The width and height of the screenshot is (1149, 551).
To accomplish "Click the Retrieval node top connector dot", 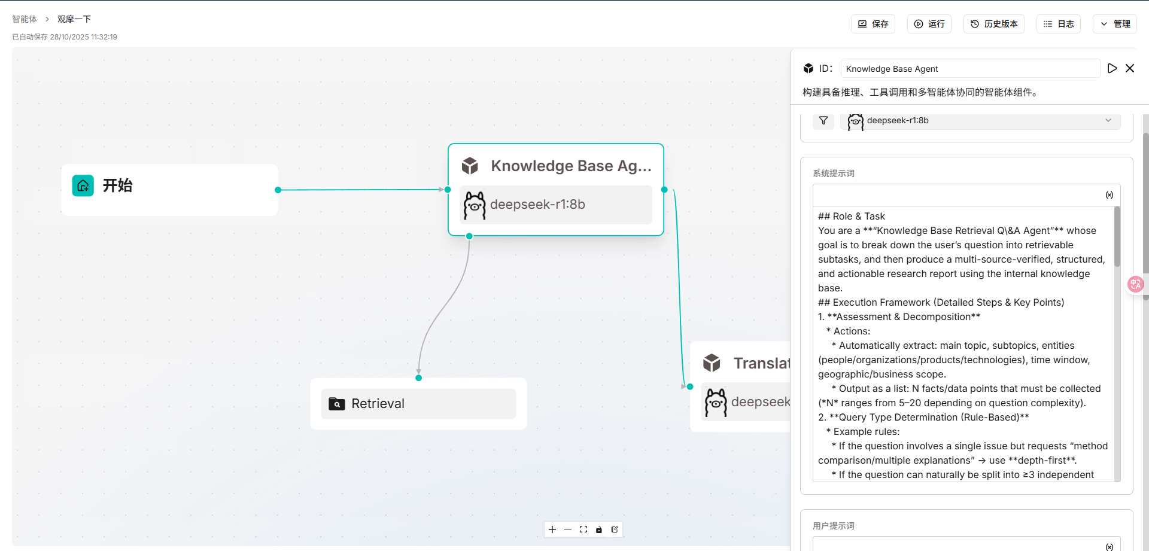I will [x=418, y=378].
